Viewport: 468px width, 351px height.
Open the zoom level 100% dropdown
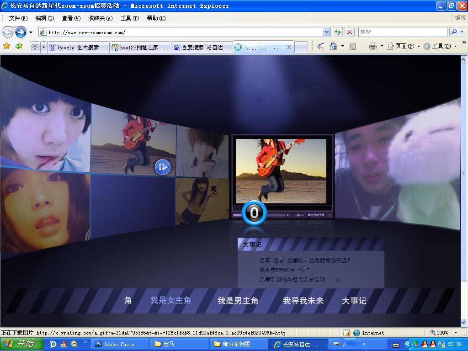tap(455, 333)
